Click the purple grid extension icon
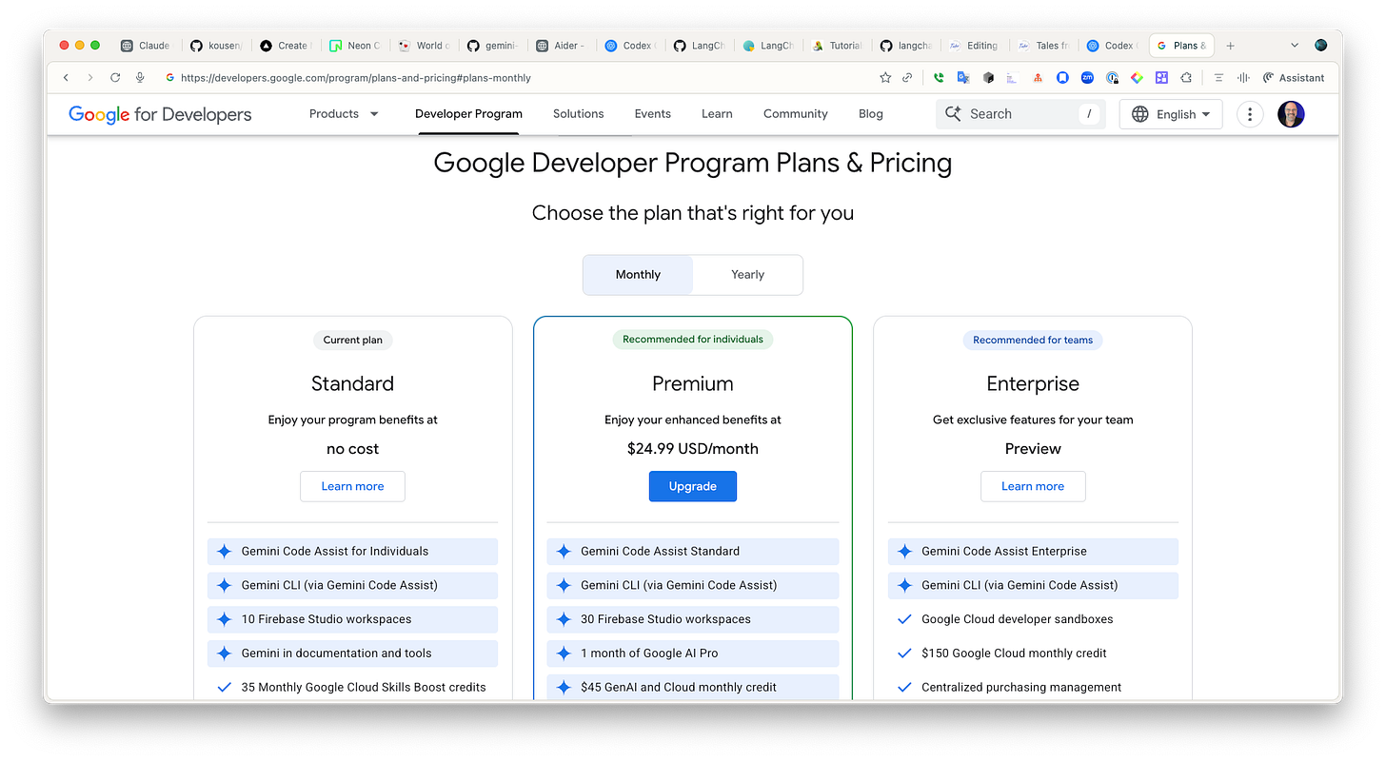 coord(1161,78)
